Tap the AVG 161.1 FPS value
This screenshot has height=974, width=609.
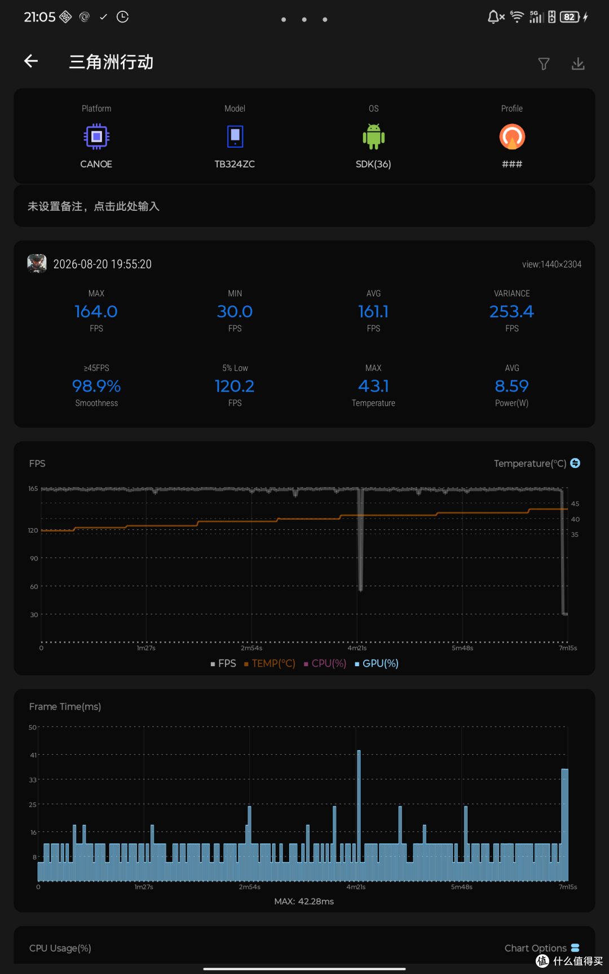pos(373,311)
